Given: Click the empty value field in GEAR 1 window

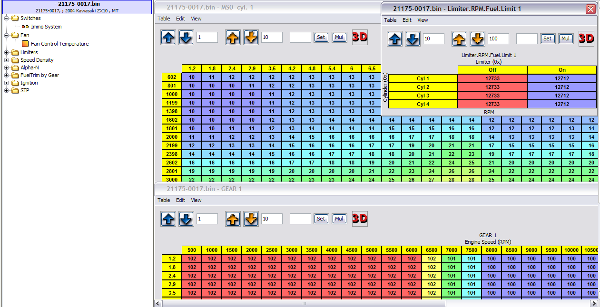Looking at the screenshot, I should pyautogui.click(x=300, y=219).
